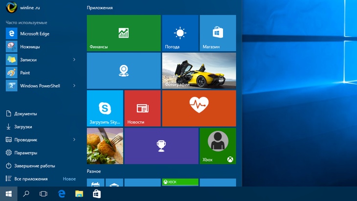Select Paint from frequently used apps
Screen dimensions: 357x201
tap(24, 73)
